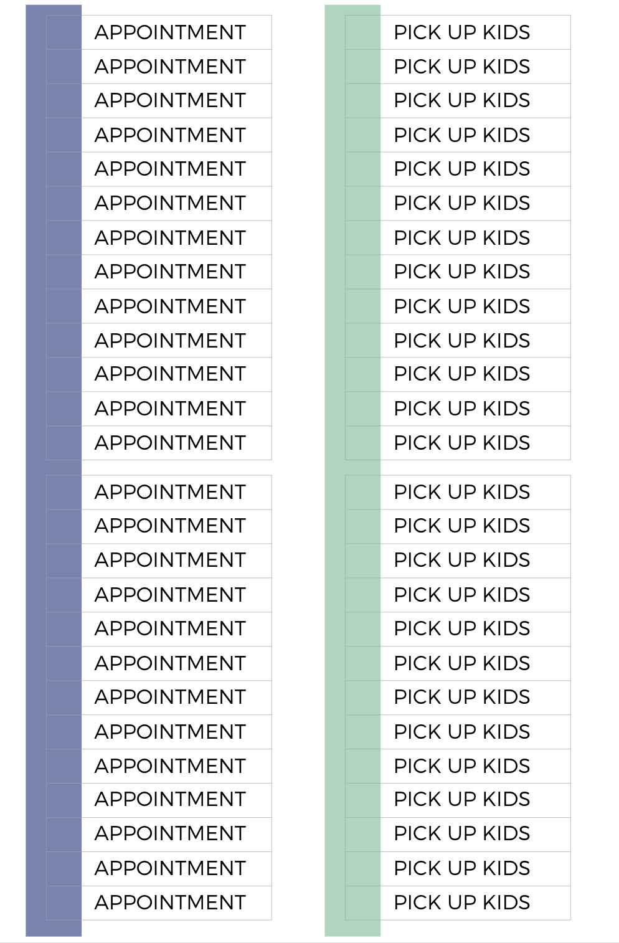Viewport: 619px width, 943px height.
Task: Click the bottommost APPOINTMENT label
Action: (x=170, y=903)
